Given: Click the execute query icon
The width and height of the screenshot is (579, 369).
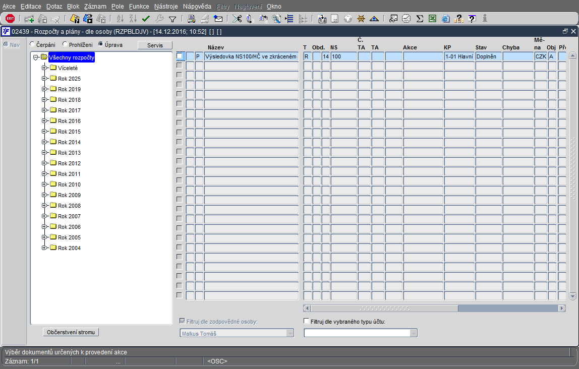Looking at the screenshot, I should click(x=88, y=19).
